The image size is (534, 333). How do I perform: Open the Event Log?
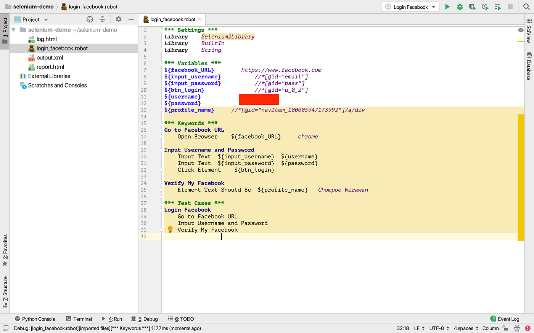click(x=508, y=319)
